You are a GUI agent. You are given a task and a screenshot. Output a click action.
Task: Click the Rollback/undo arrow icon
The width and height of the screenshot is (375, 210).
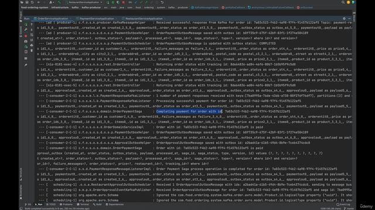click(162, 2)
